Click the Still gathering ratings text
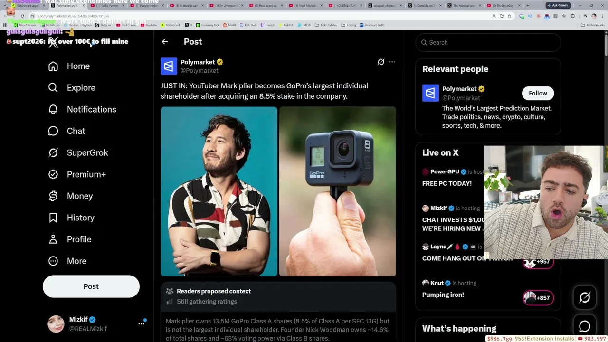 pyautogui.click(x=207, y=302)
